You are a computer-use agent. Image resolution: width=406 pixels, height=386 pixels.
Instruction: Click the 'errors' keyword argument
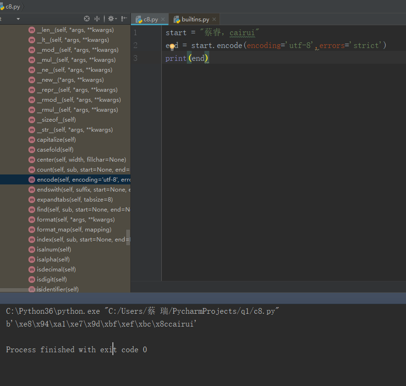pyautogui.click(x=332, y=46)
